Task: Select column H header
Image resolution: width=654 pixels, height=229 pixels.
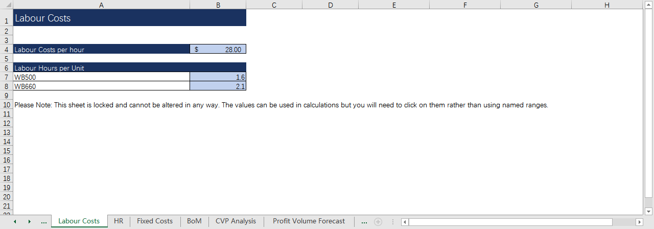Action: tap(606, 5)
